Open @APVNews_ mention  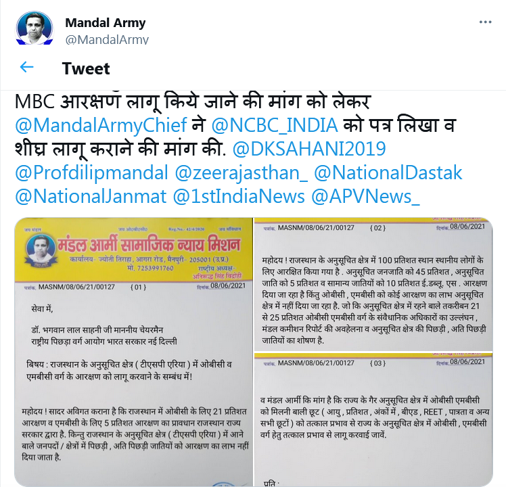click(365, 197)
